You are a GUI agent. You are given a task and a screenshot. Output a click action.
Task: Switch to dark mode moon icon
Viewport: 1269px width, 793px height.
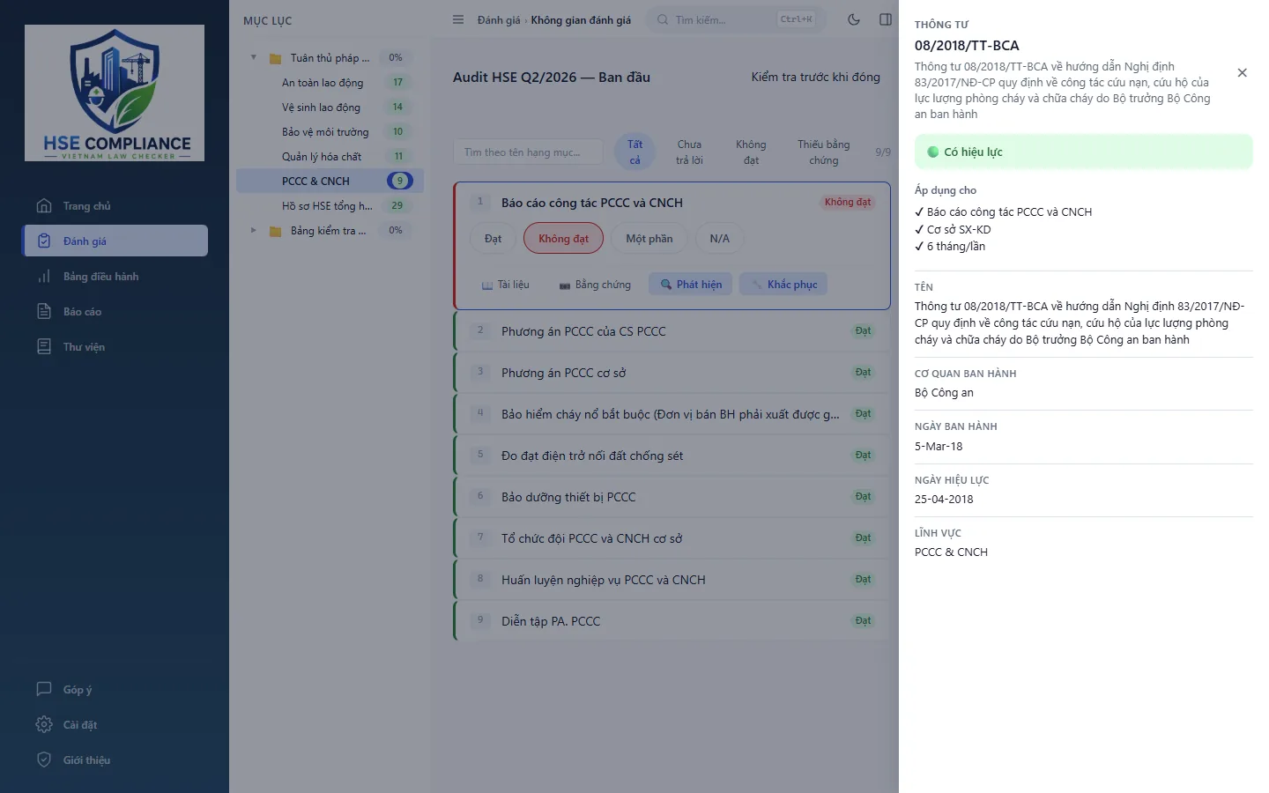point(854,19)
